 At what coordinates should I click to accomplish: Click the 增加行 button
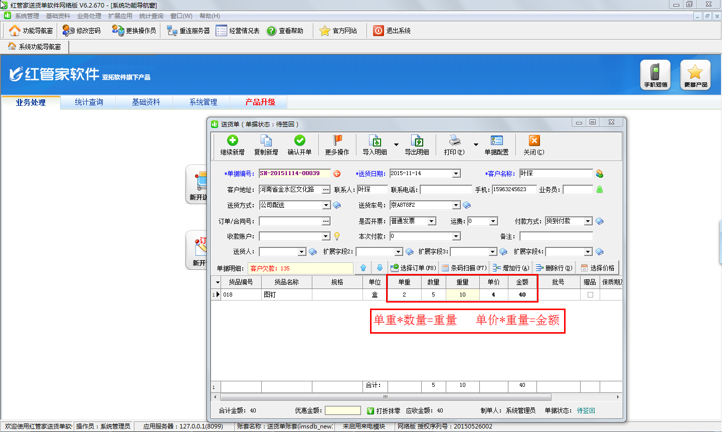(x=510, y=268)
